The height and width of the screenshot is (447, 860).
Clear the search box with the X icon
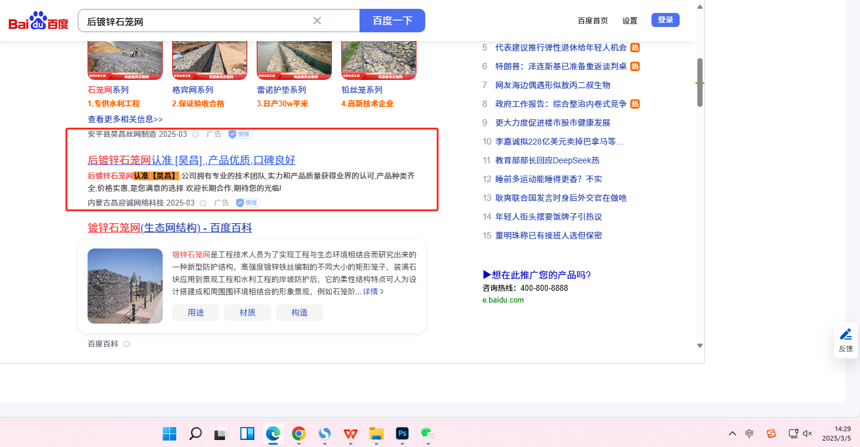coord(317,21)
